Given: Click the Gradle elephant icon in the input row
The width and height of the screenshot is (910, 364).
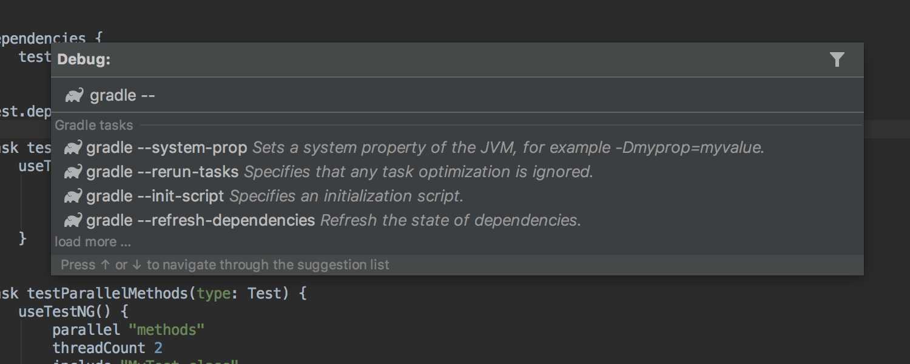Looking at the screenshot, I should (75, 95).
